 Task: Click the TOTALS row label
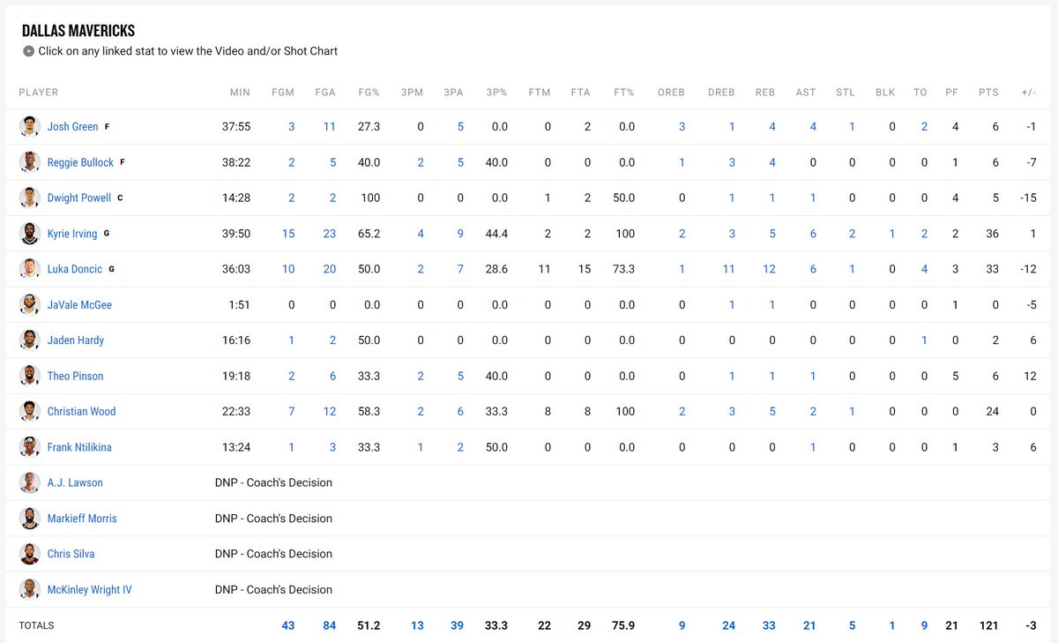[36, 625]
